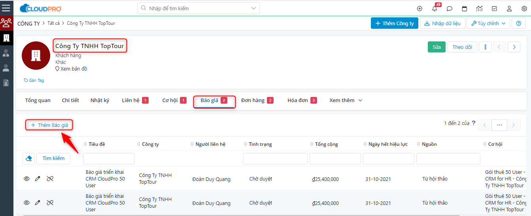Open the user profile icon
Screen dimensions: 531x216
pos(509,9)
